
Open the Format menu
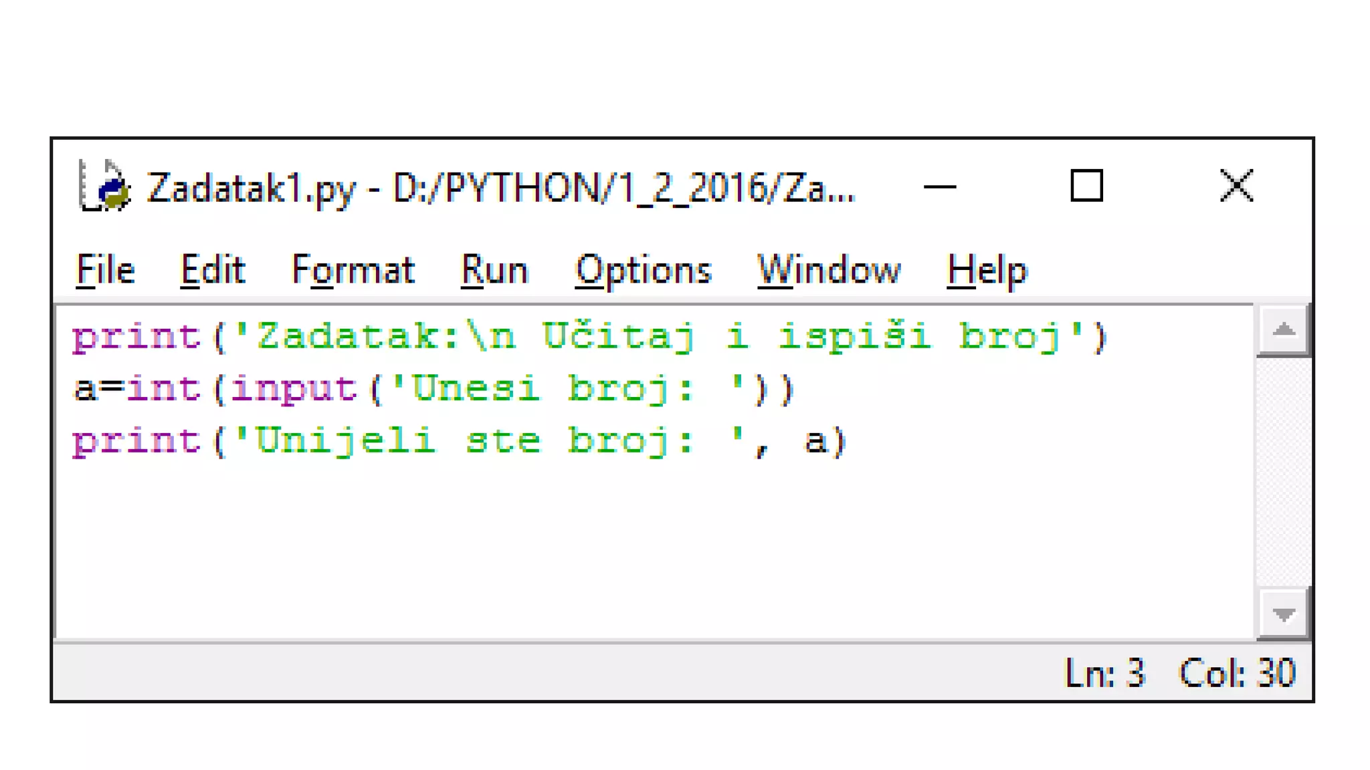pyautogui.click(x=353, y=271)
